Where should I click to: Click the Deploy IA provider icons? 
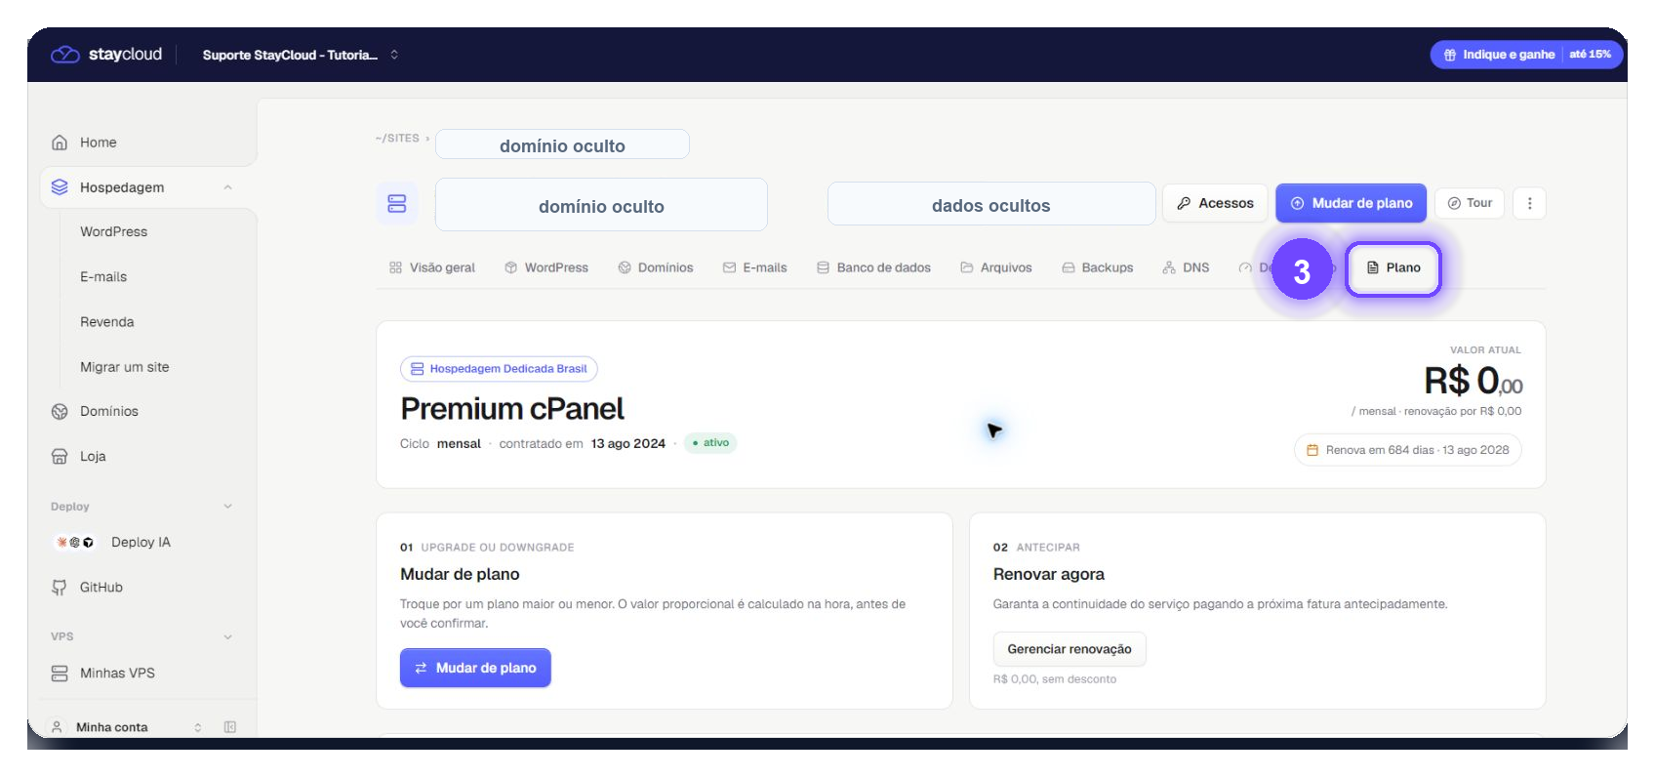click(x=75, y=543)
